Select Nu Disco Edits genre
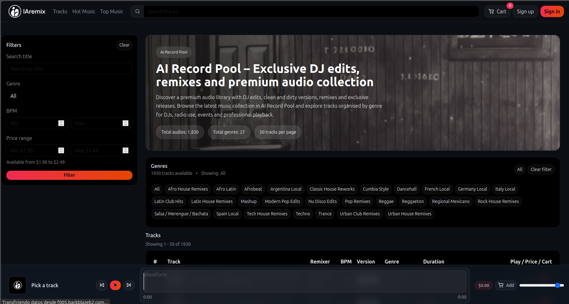569x304 pixels. pyautogui.click(x=322, y=201)
